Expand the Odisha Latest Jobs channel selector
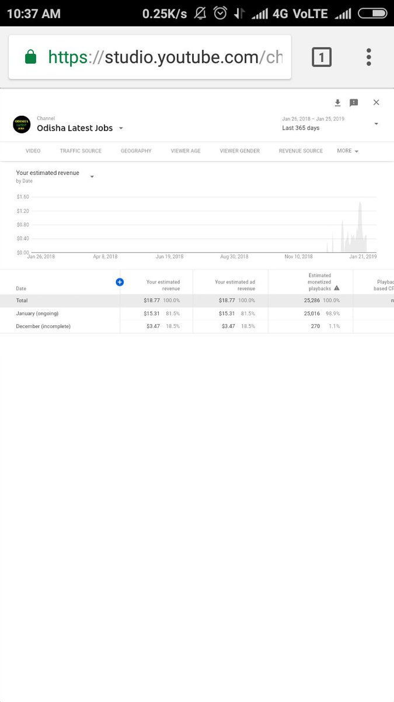The width and height of the screenshot is (394, 702). pyautogui.click(x=121, y=128)
